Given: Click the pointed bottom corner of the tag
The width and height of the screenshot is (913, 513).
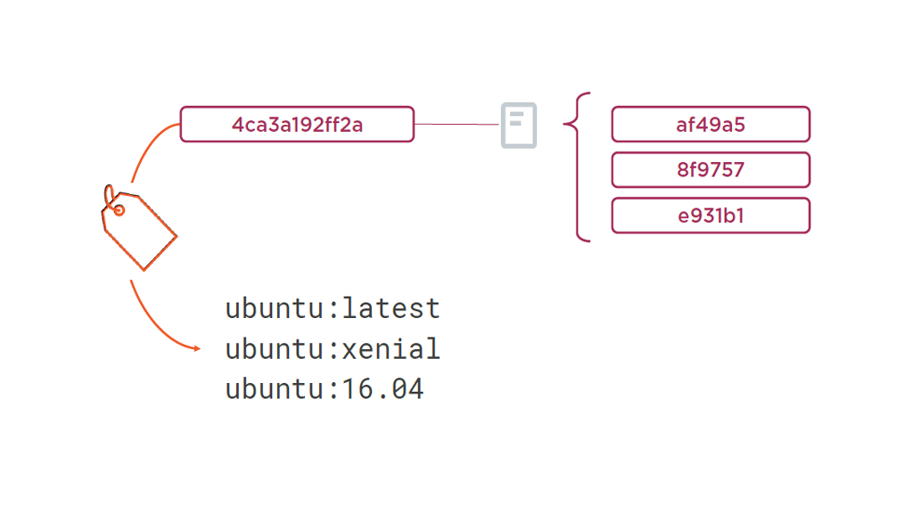Looking at the screenshot, I should point(145,267).
